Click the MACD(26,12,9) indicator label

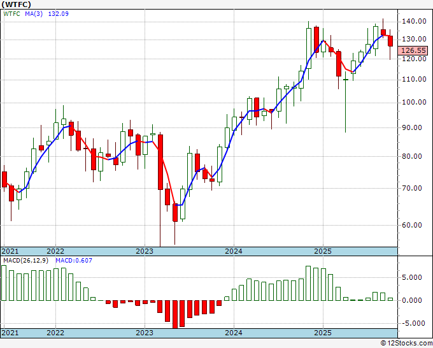pyautogui.click(x=26, y=261)
